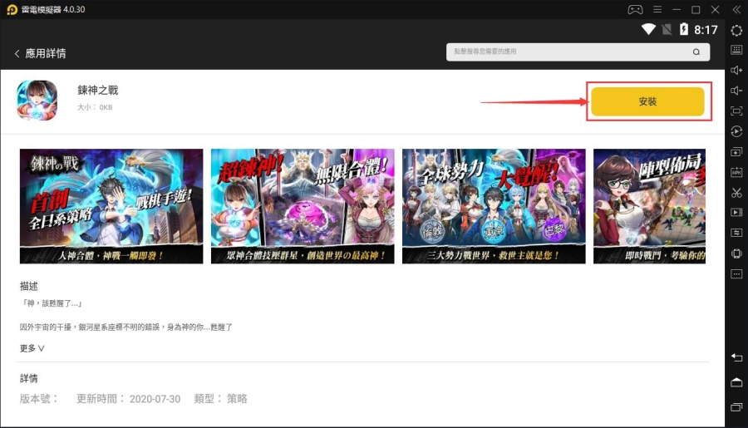This screenshot has width=748, height=428.
Task: Click description line starting 因外宇宙的干擾
Action: click(126, 327)
